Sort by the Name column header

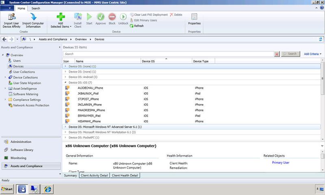(x=108, y=61)
